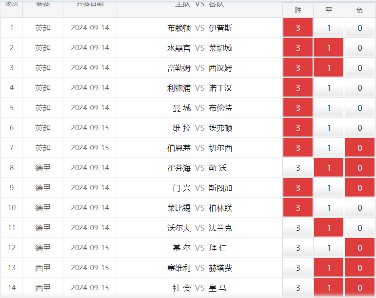Viewport: 376px width, 298px height.
Task: Select draw (1) for 曼城 VS 布伦特
Action: (329, 107)
